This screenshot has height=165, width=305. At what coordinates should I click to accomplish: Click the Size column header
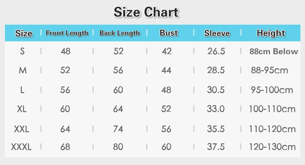pos(24,33)
